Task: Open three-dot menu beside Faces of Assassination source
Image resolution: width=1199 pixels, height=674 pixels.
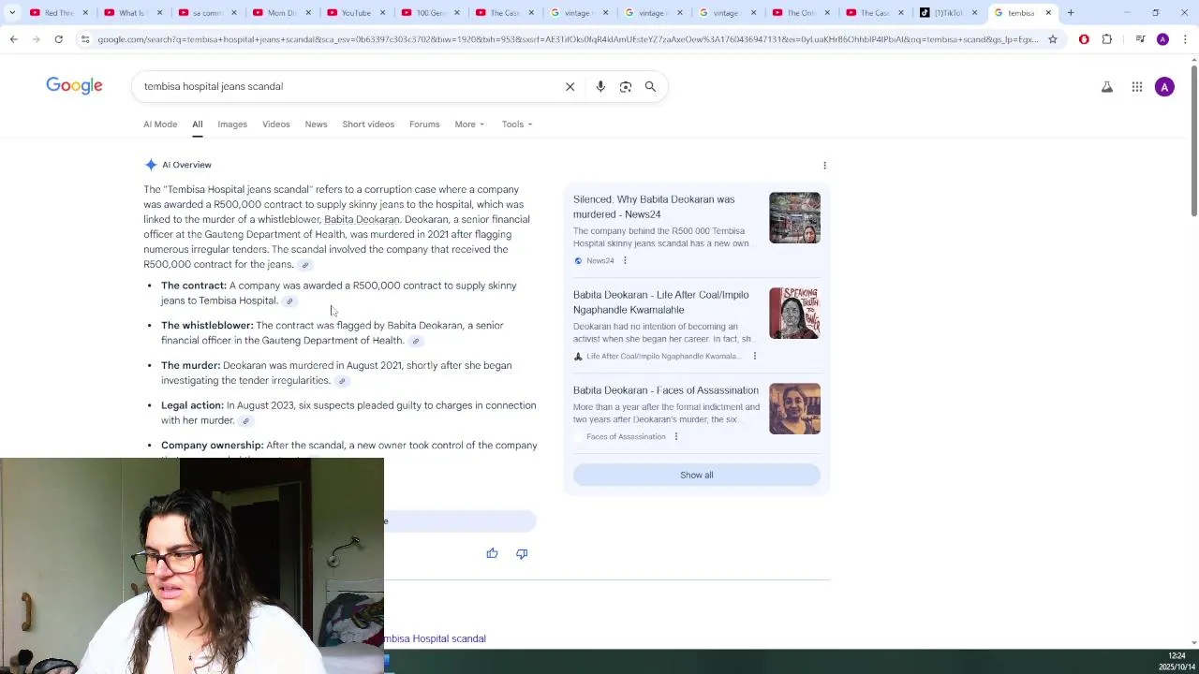Action: (x=675, y=436)
